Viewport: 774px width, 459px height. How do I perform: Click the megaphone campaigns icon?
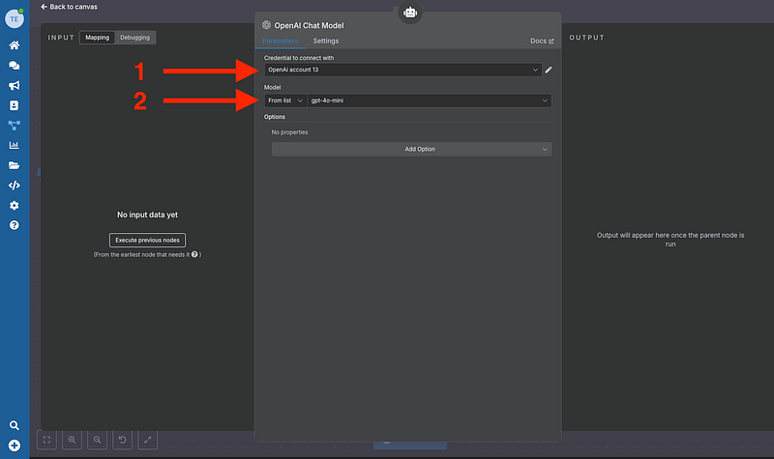coord(15,85)
